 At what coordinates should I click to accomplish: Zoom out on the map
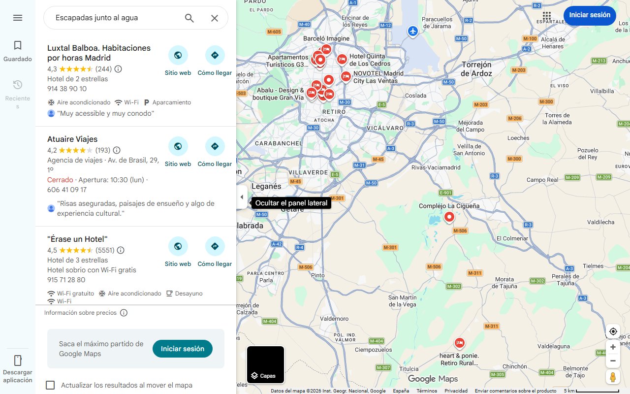pyautogui.click(x=613, y=361)
